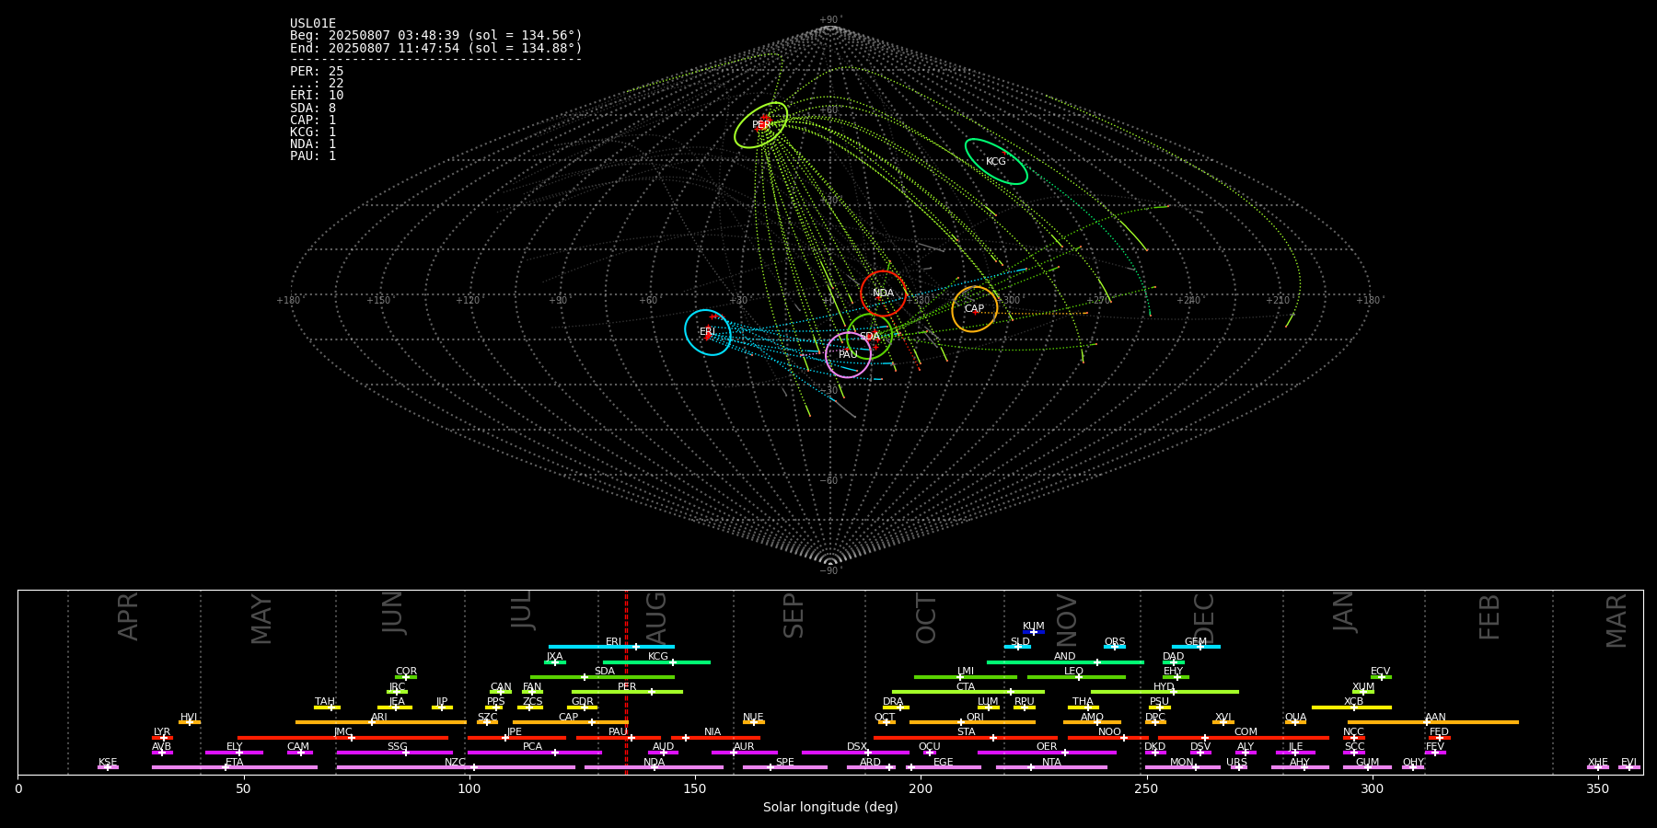1657x828 pixels.
Task: Click the SDA activity bar in timeline
Action: [602, 677]
